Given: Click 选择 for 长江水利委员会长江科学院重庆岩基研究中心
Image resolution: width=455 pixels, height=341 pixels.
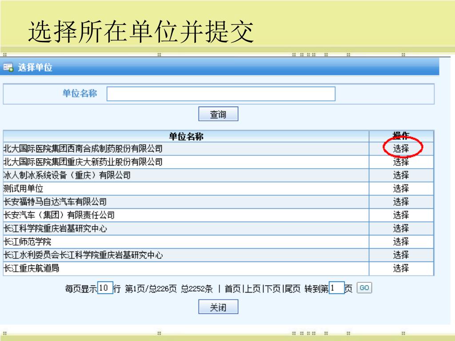Looking at the screenshot, I should pyautogui.click(x=401, y=255).
